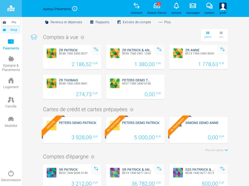Screen dimensions: 249x186
Task: Open the contact chat icon
Action: (x=209, y=6)
